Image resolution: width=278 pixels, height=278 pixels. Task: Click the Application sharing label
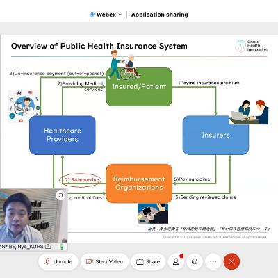pos(160,15)
